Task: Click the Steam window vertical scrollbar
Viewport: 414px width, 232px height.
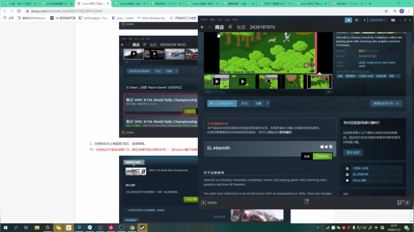Action: point(412,54)
